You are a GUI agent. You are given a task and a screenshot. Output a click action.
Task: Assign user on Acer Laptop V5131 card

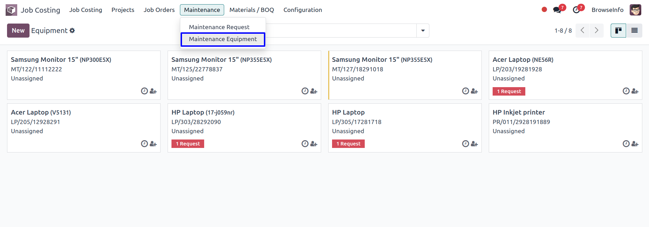153,144
